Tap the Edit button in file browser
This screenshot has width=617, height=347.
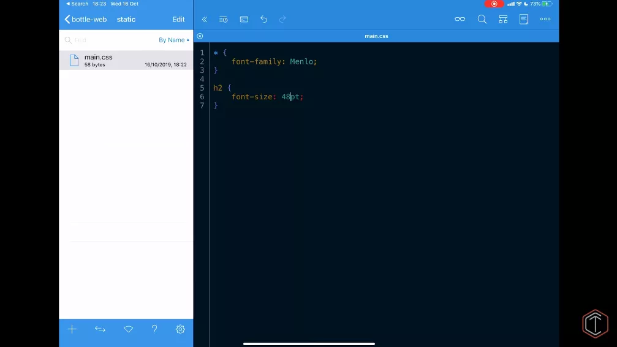tap(178, 19)
